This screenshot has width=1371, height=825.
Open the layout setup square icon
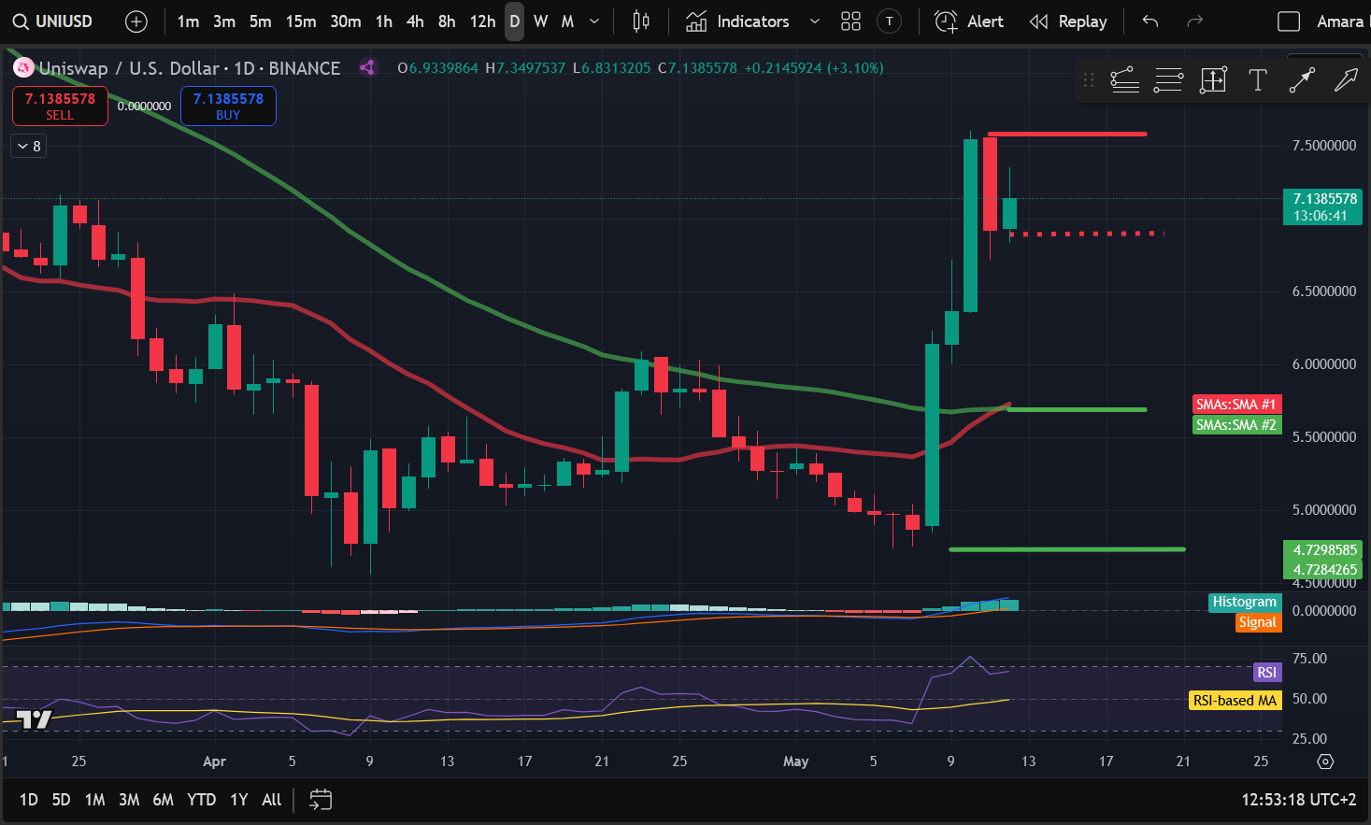click(1289, 21)
